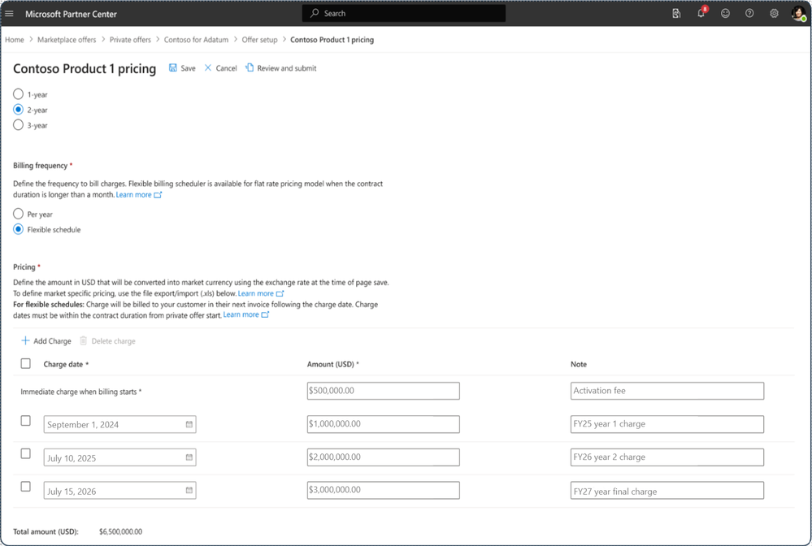Check the September 1, 2024 charge row
Viewport: 812px width, 546px height.
click(25, 421)
